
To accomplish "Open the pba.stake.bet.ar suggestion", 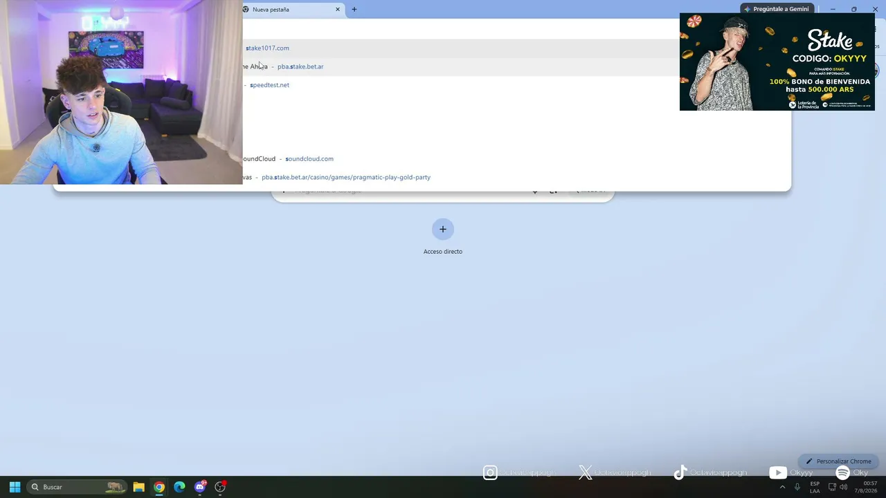I will tap(300, 66).
